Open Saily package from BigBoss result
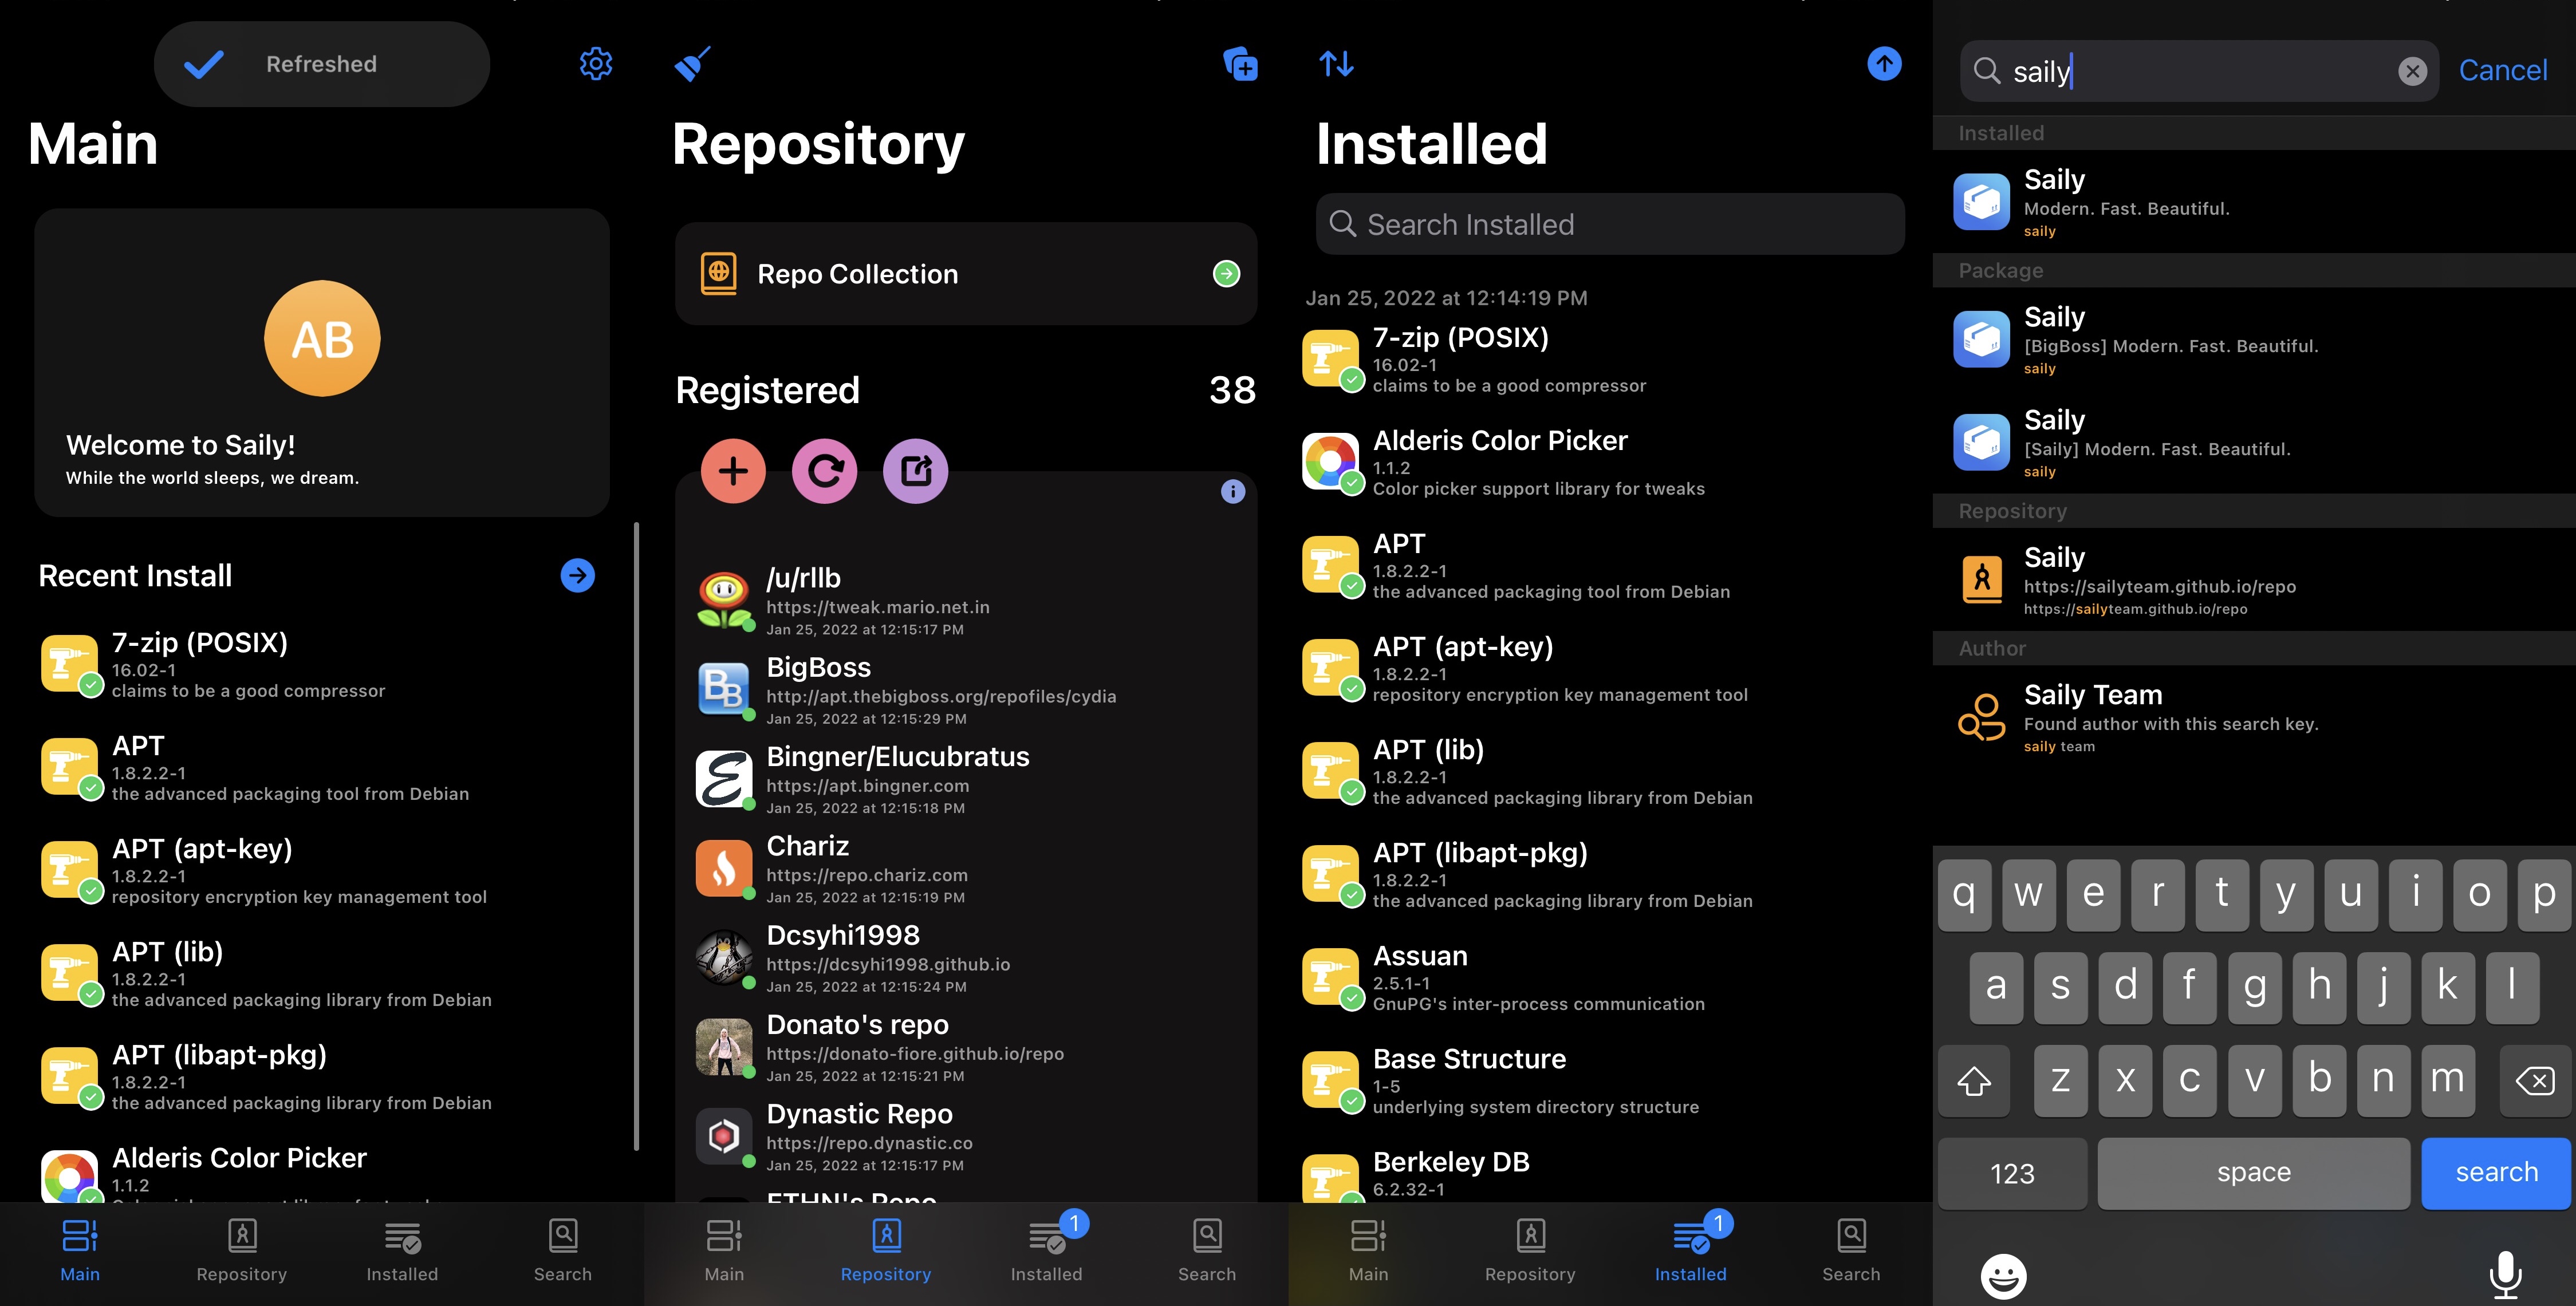The height and width of the screenshot is (1306, 2576). 2254,339
